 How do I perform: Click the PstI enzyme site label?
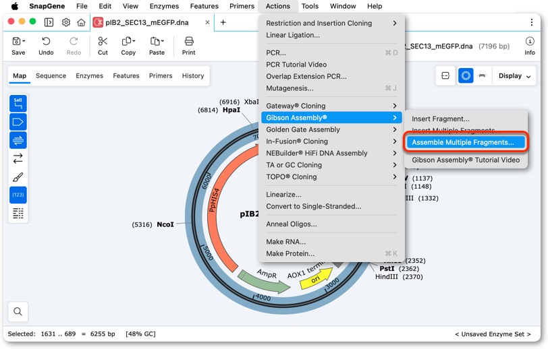(x=387, y=269)
